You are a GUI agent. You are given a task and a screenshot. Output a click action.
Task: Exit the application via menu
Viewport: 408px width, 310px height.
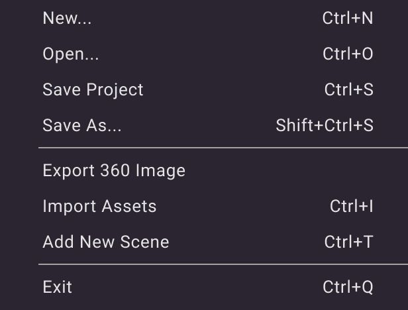tap(58, 287)
